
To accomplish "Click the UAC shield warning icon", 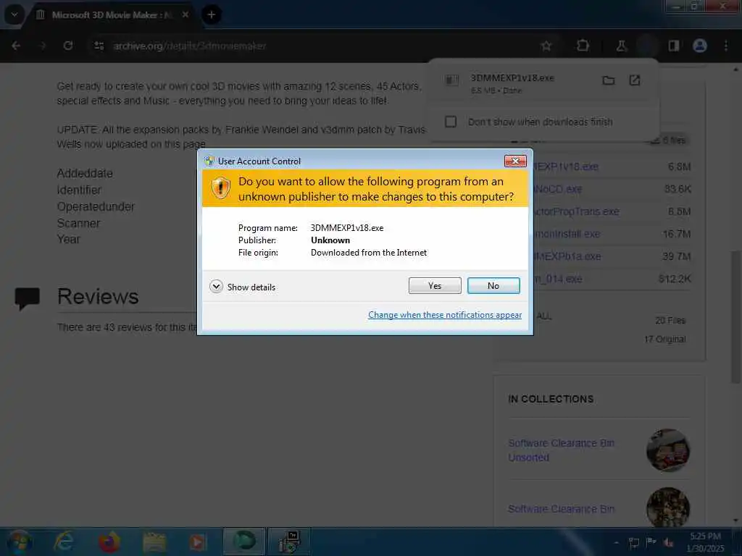I will pyautogui.click(x=220, y=188).
